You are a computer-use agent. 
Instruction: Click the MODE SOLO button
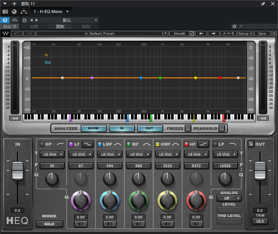click(x=49, y=224)
